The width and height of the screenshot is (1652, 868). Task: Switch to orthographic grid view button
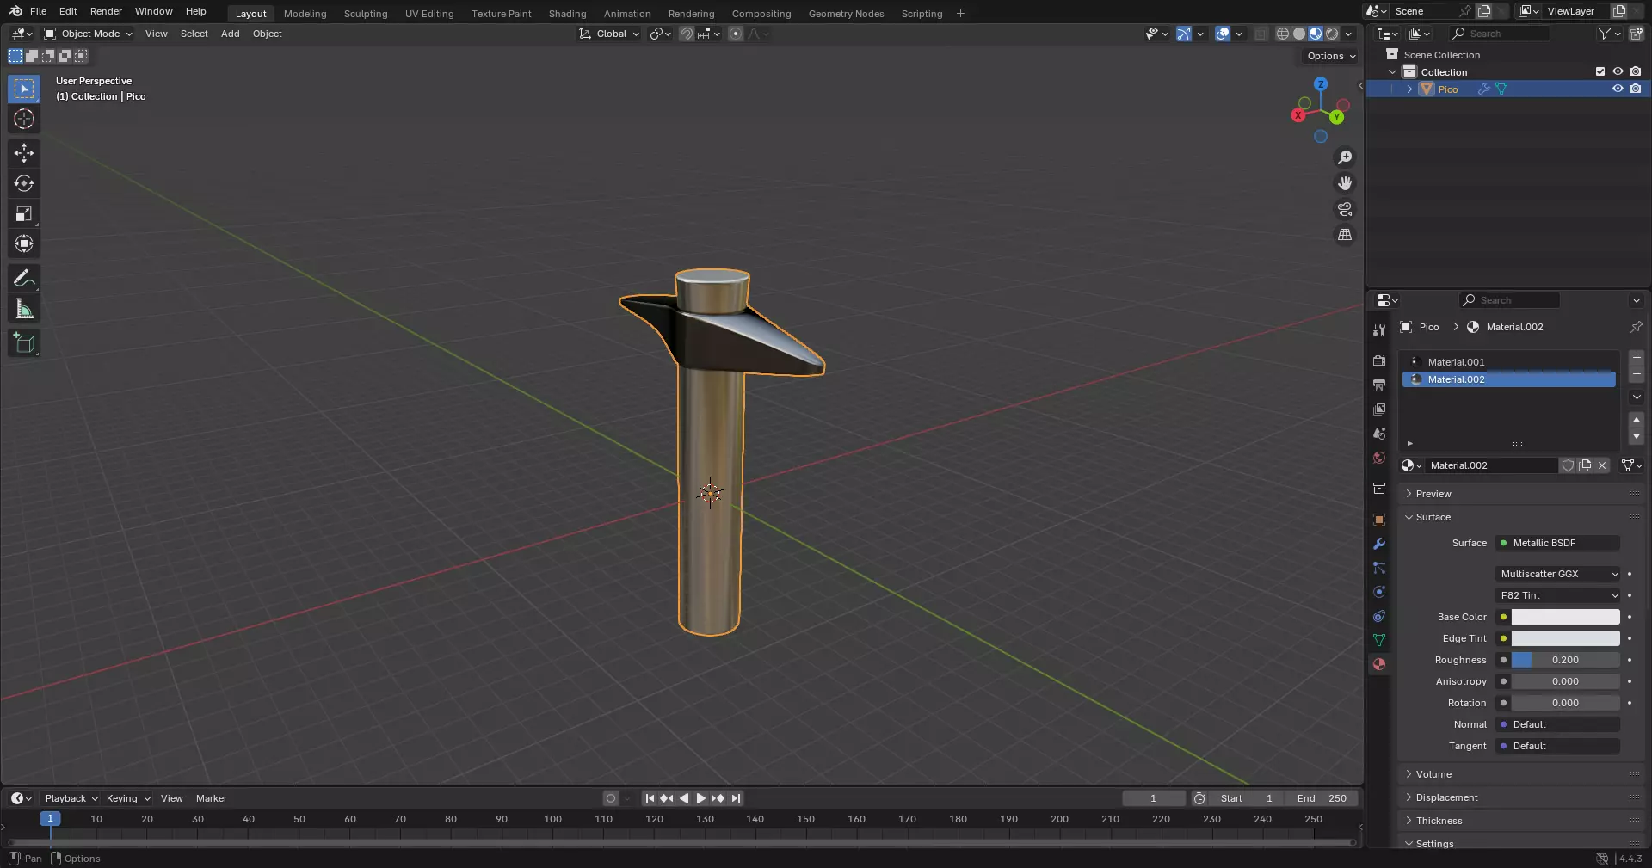[x=1345, y=235]
